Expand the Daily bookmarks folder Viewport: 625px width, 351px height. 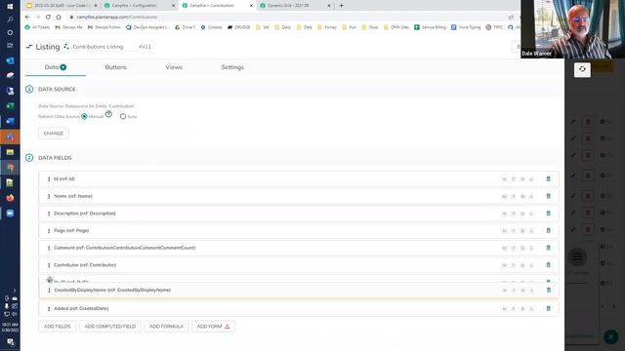click(x=283, y=27)
